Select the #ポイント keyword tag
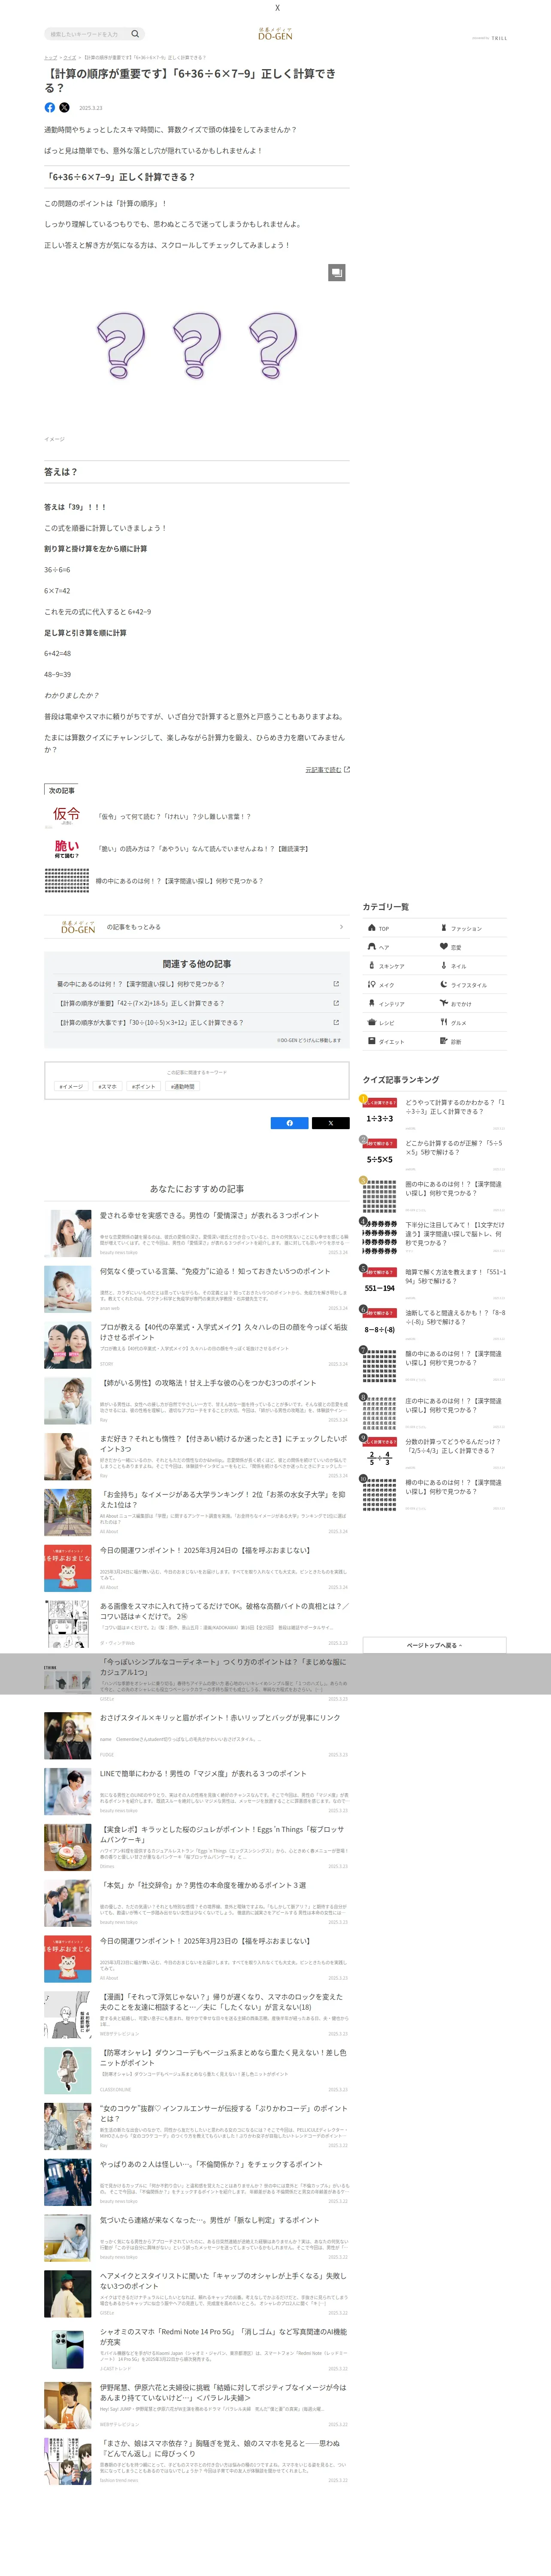551x2576 pixels. [144, 1086]
